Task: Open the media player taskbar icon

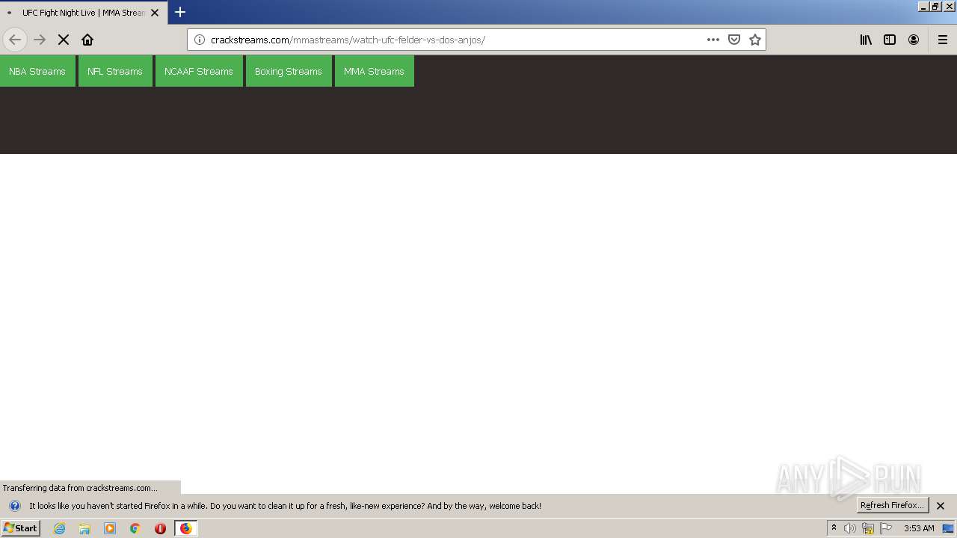Action: (110, 528)
